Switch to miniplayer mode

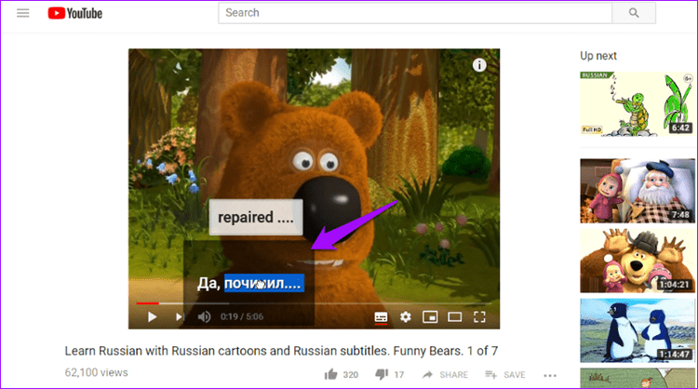[x=430, y=317]
